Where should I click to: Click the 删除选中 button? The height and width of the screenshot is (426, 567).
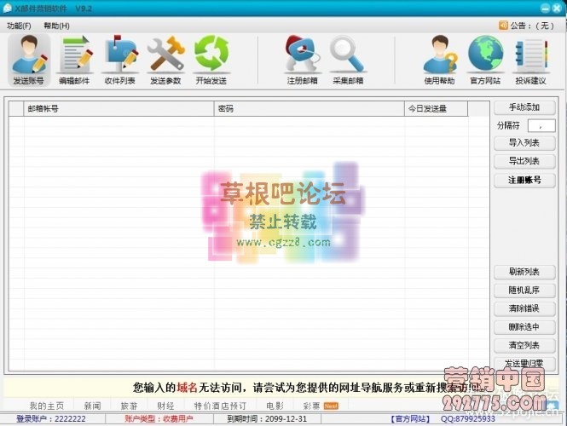point(524,327)
